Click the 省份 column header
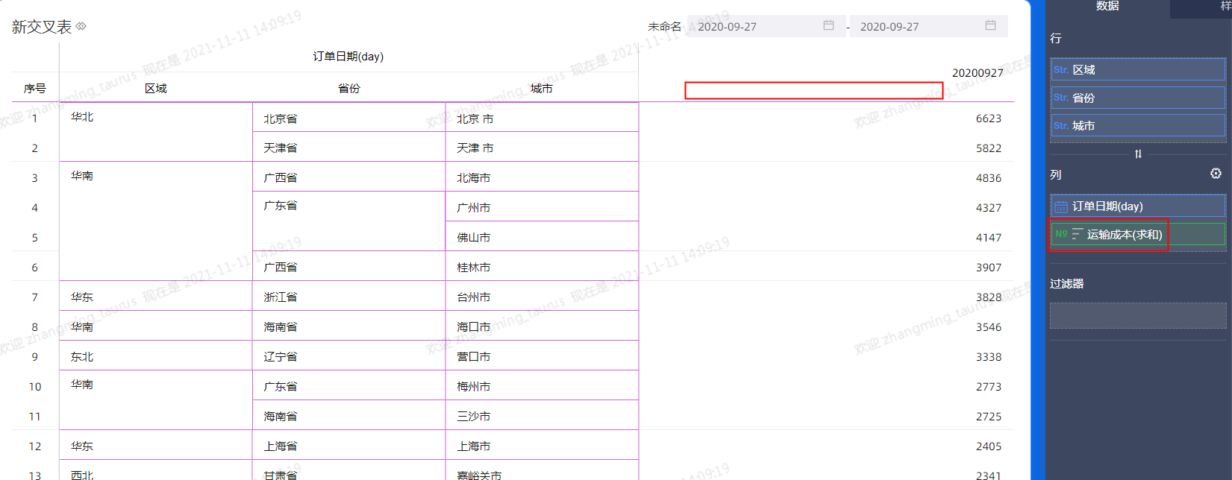This screenshot has width=1232, height=480. pos(348,88)
